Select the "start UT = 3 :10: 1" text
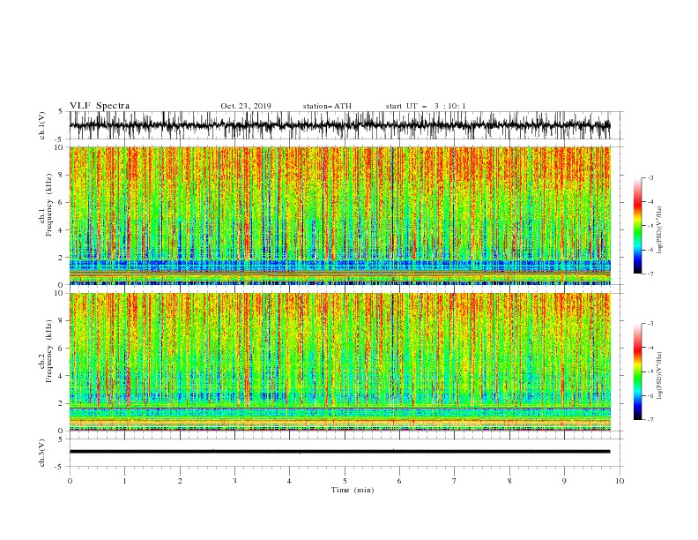Image resolution: width=698 pixels, height=540 pixels. click(426, 106)
